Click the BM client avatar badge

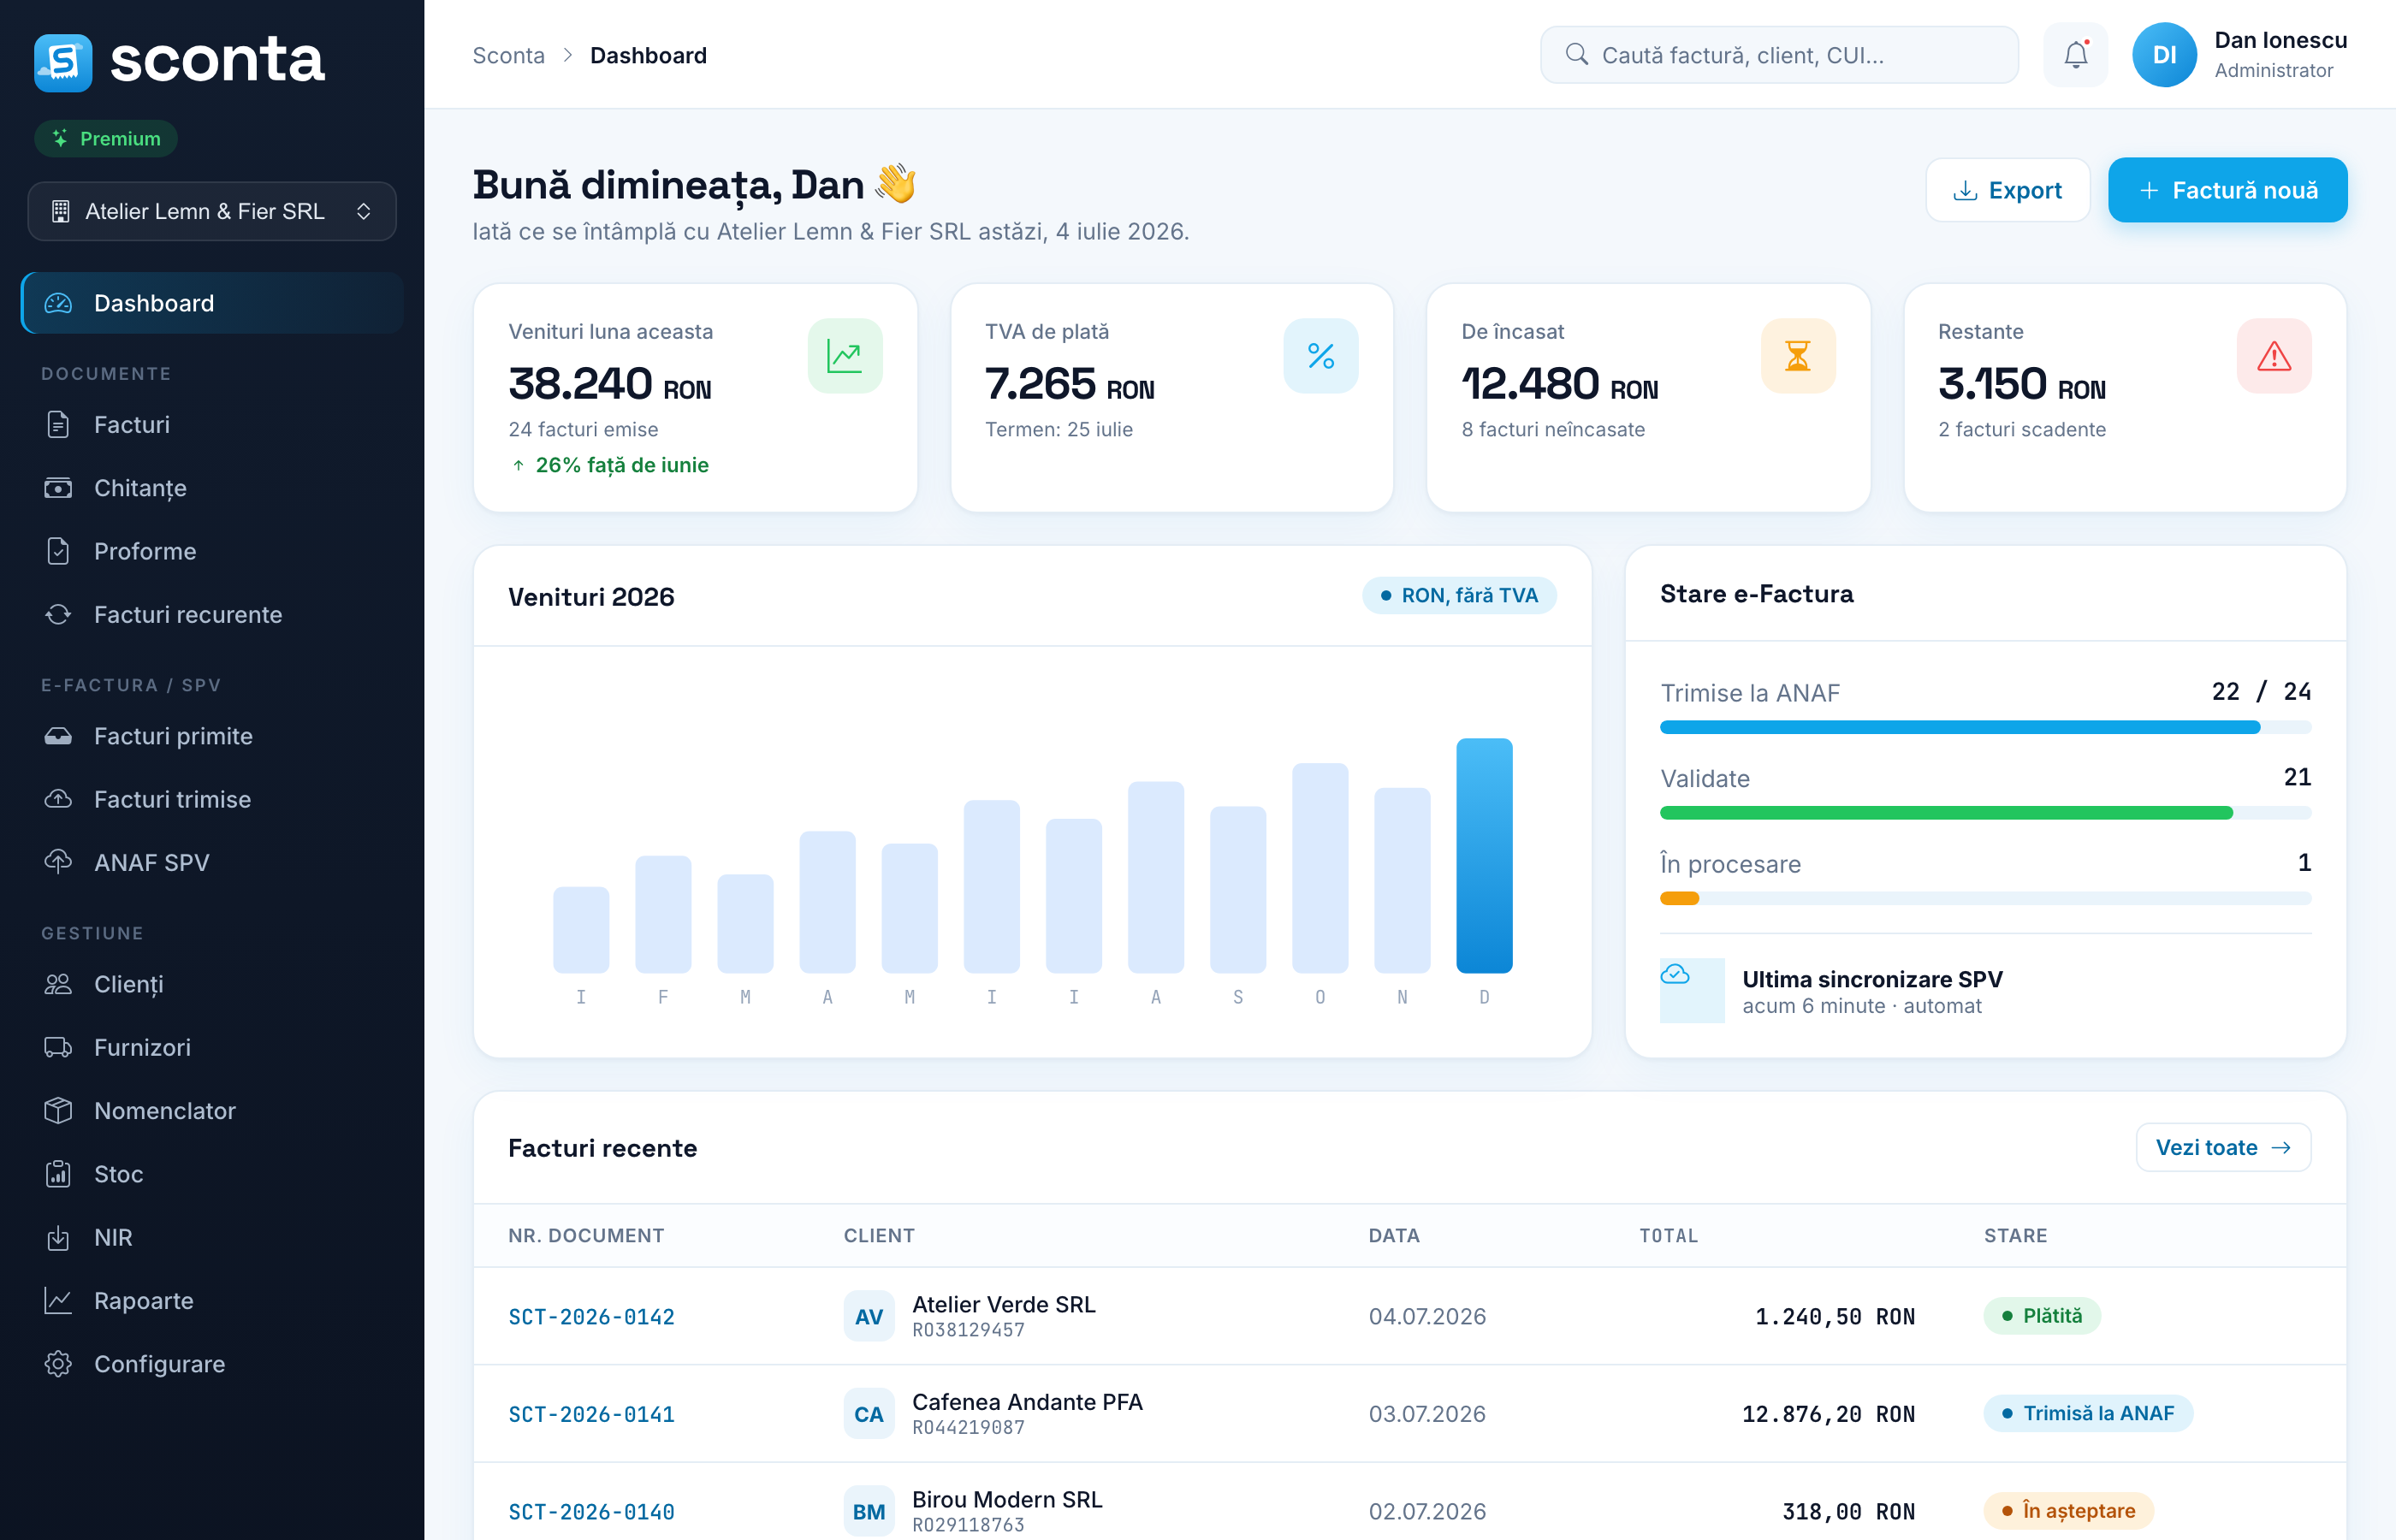point(868,1511)
